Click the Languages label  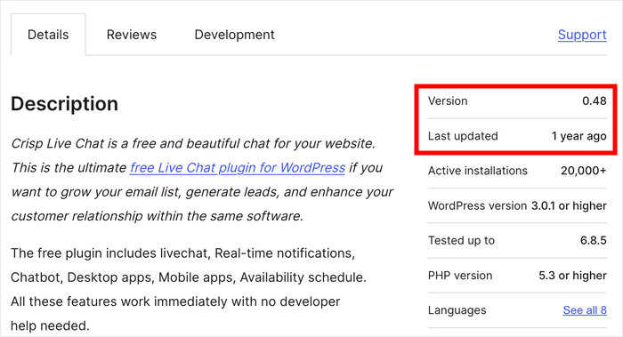457,310
